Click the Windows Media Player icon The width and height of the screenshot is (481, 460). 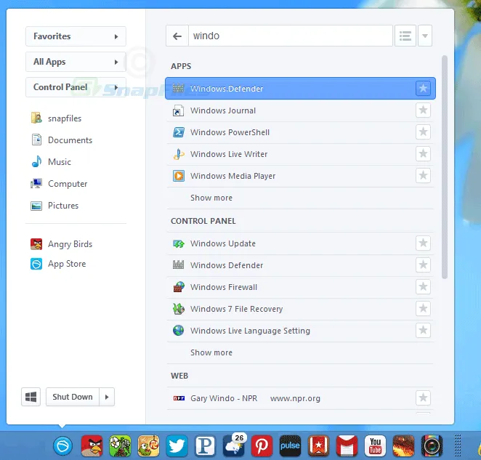pos(179,176)
